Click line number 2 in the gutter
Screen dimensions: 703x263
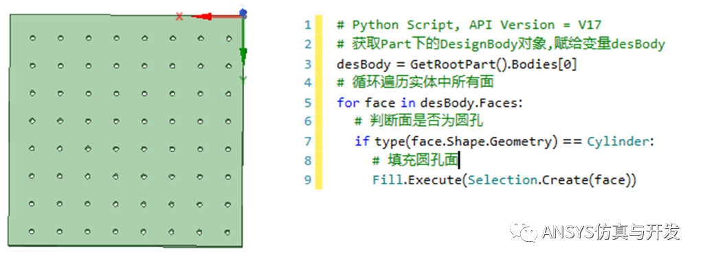[308, 45]
